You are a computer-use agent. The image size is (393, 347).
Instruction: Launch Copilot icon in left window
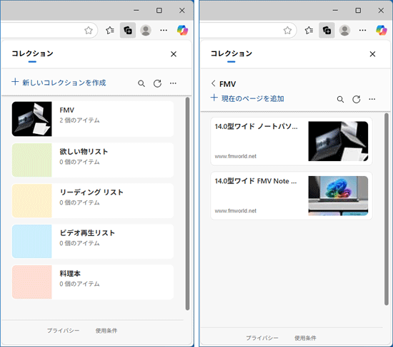pos(182,30)
